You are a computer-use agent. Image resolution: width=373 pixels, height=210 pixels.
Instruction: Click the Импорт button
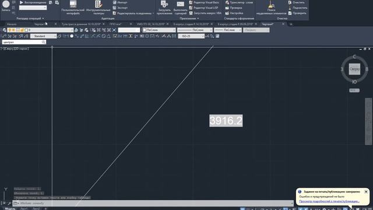pos(120,2)
